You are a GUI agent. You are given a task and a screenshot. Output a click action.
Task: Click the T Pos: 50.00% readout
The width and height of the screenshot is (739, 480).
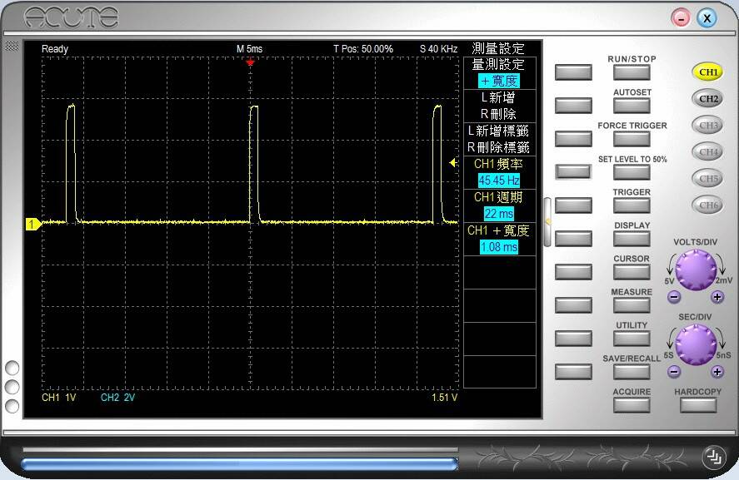pos(363,49)
